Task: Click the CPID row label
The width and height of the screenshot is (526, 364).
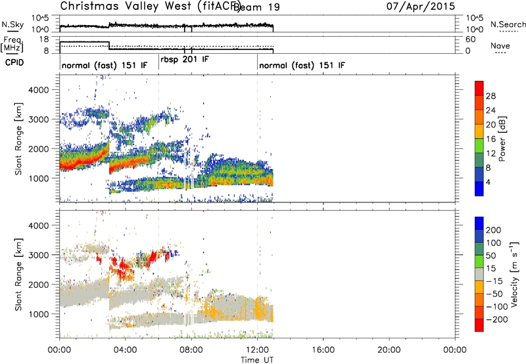Action: tap(14, 62)
